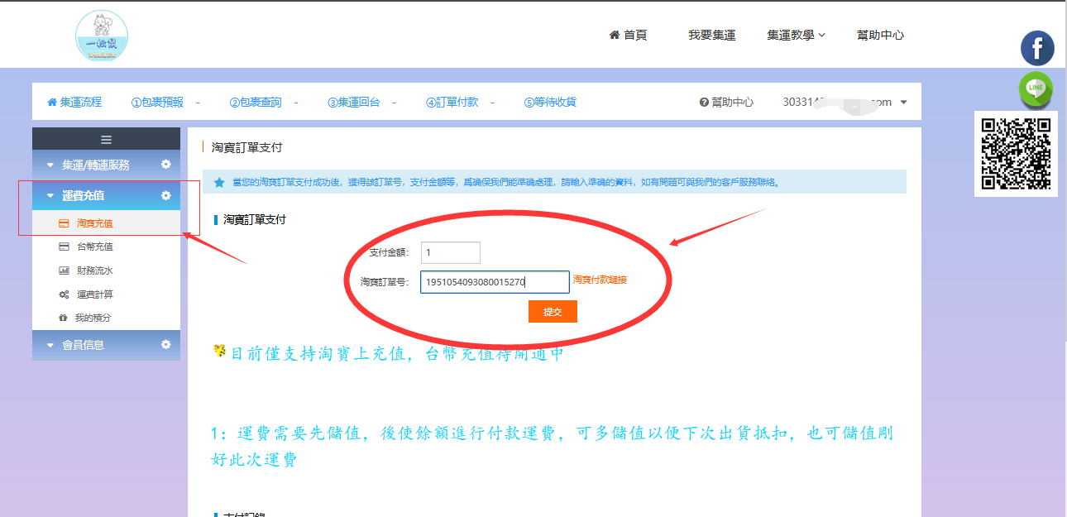Click the site logo image

(102, 36)
